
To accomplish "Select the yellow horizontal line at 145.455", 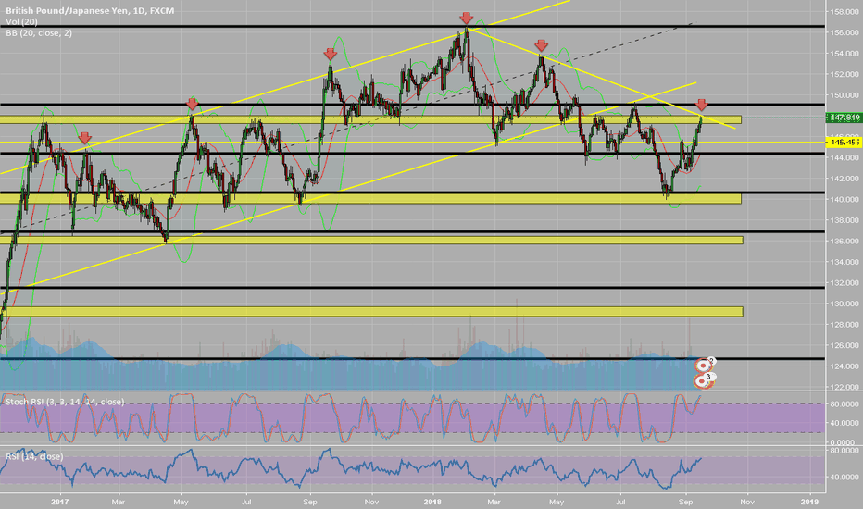I will (413, 143).
